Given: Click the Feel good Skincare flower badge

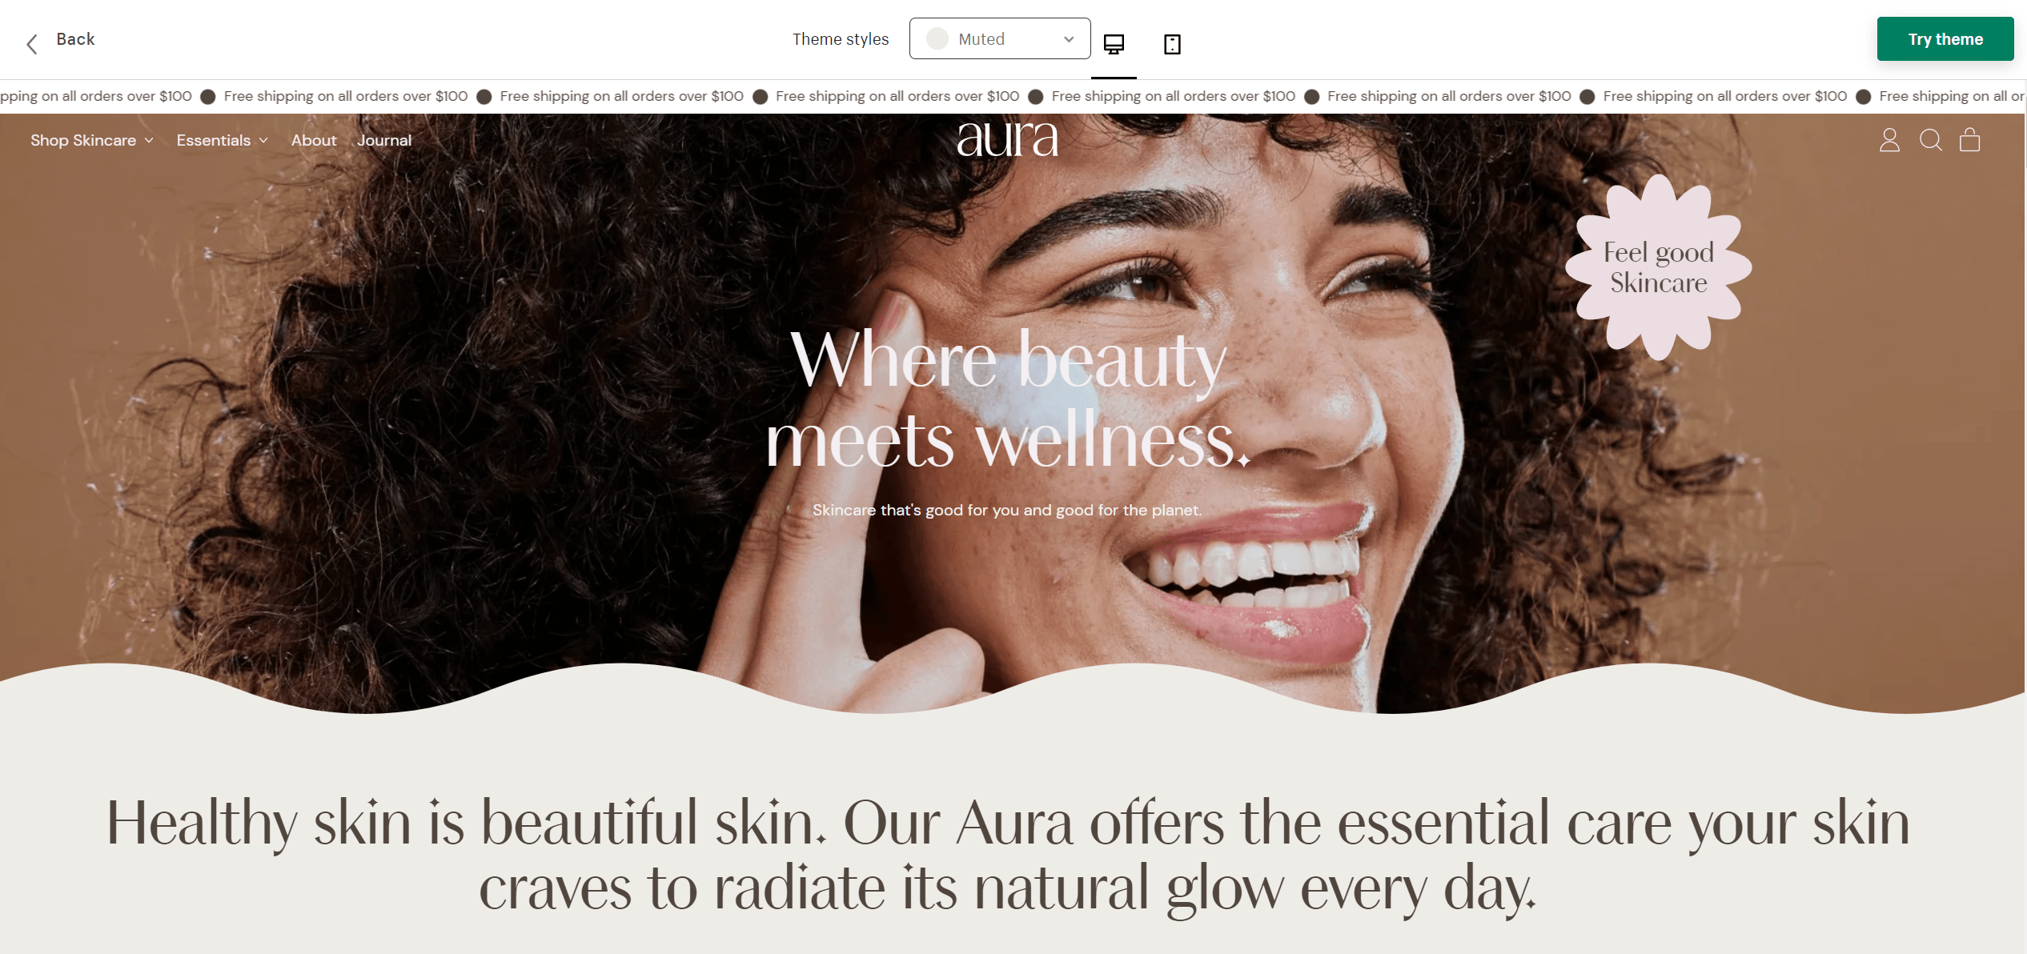Looking at the screenshot, I should (1659, 267).
